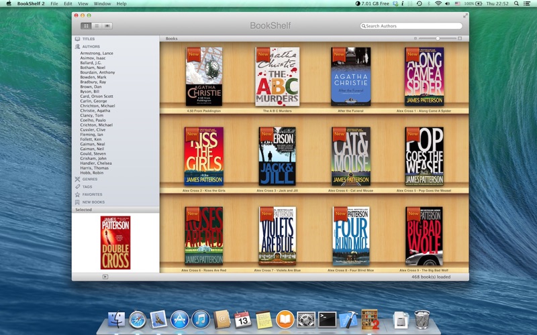Switch to the cover flow view mode
The width and height of the screenshot is (537, 335).
107,26
